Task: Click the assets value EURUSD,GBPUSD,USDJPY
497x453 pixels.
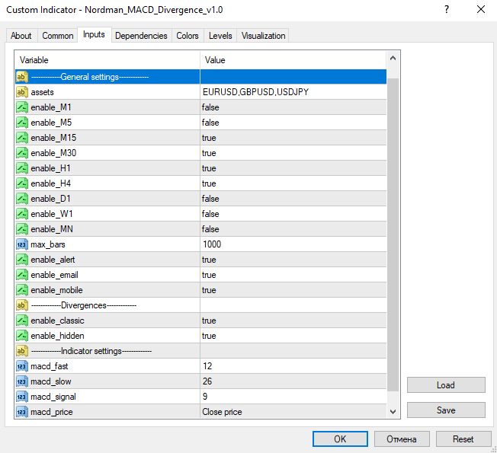Action: pos(255,92)
